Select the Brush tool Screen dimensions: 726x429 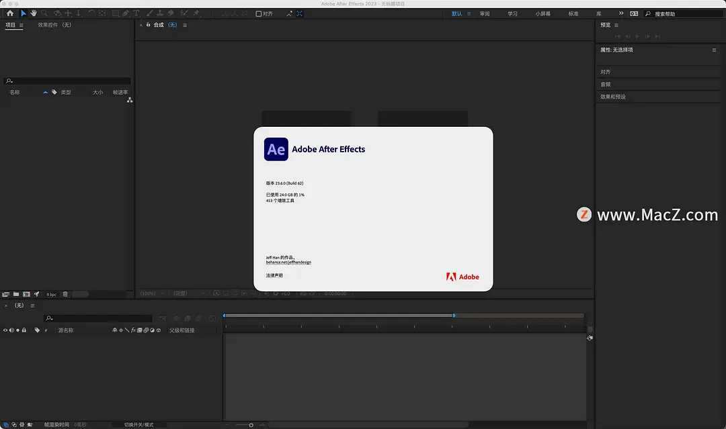(x=149, y=13)
